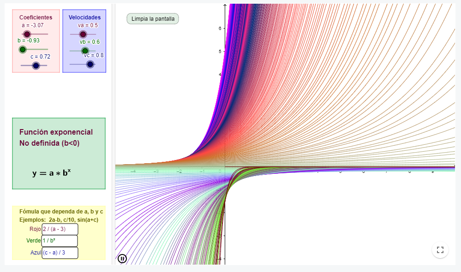
Task: Focus the Azul formula input field
Action: [60, 253]
